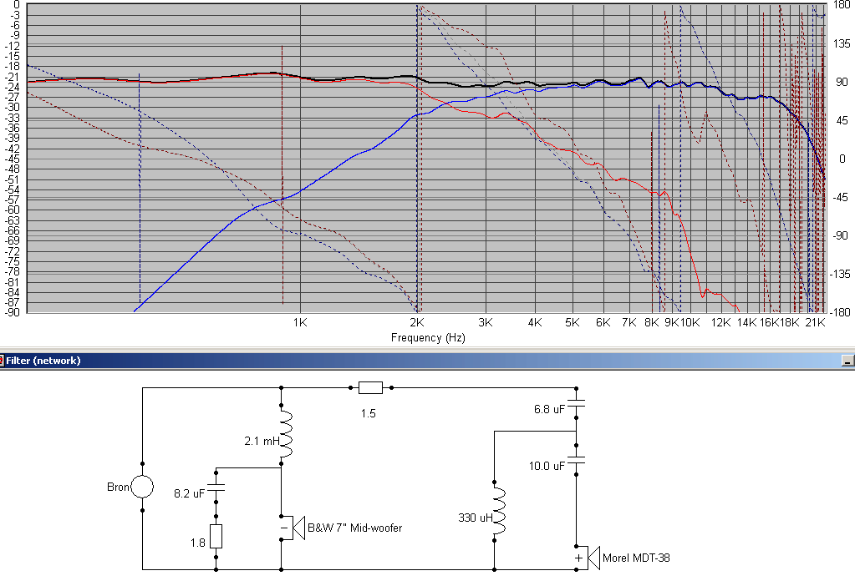
Task: Select the Bron source generator symbol
Action: click(x=142, y=487)
